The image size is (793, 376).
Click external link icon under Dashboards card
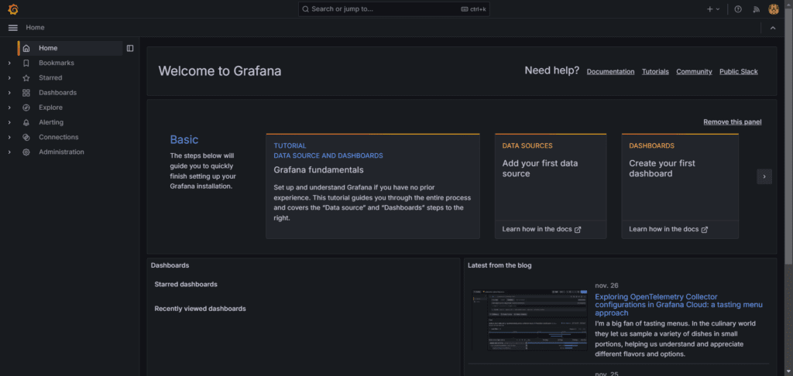(x=705, y=230)
